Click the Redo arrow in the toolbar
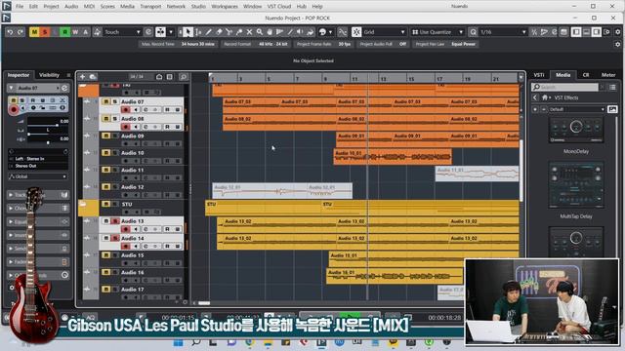Screen dimensions: 625x351 click(21, 32)
